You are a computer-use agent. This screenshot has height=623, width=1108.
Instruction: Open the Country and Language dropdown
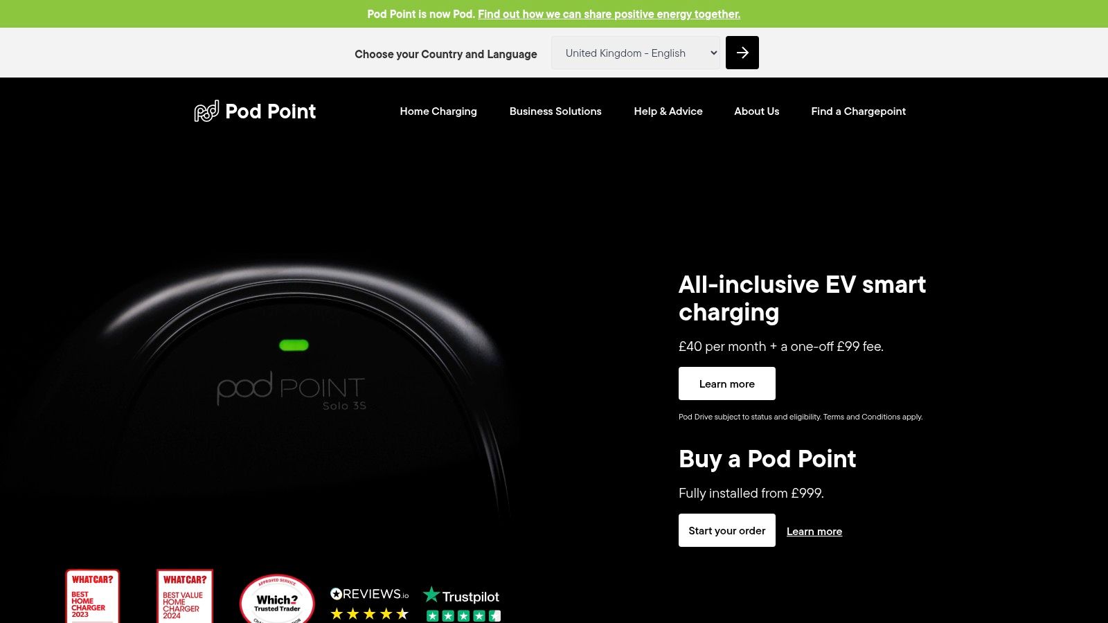click(x=636, y=53)
